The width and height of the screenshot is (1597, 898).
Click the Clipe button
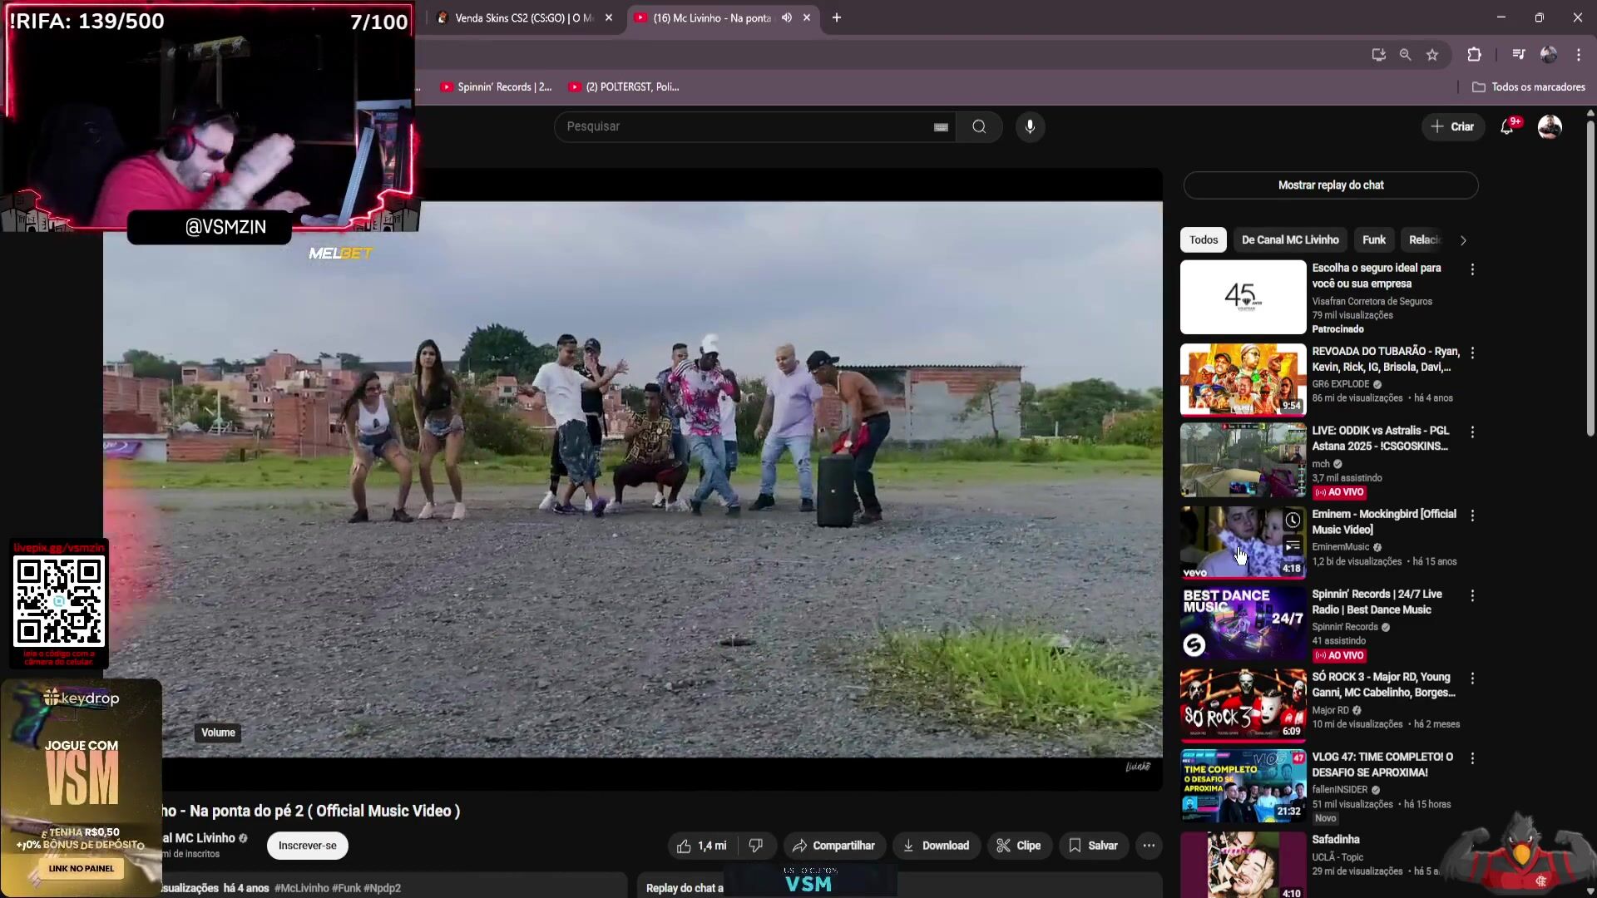click(x=1020, y=846)
